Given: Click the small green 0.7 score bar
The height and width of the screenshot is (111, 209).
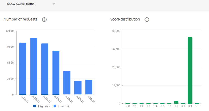Looking at the screenshot, I should (x=176, y=102).
